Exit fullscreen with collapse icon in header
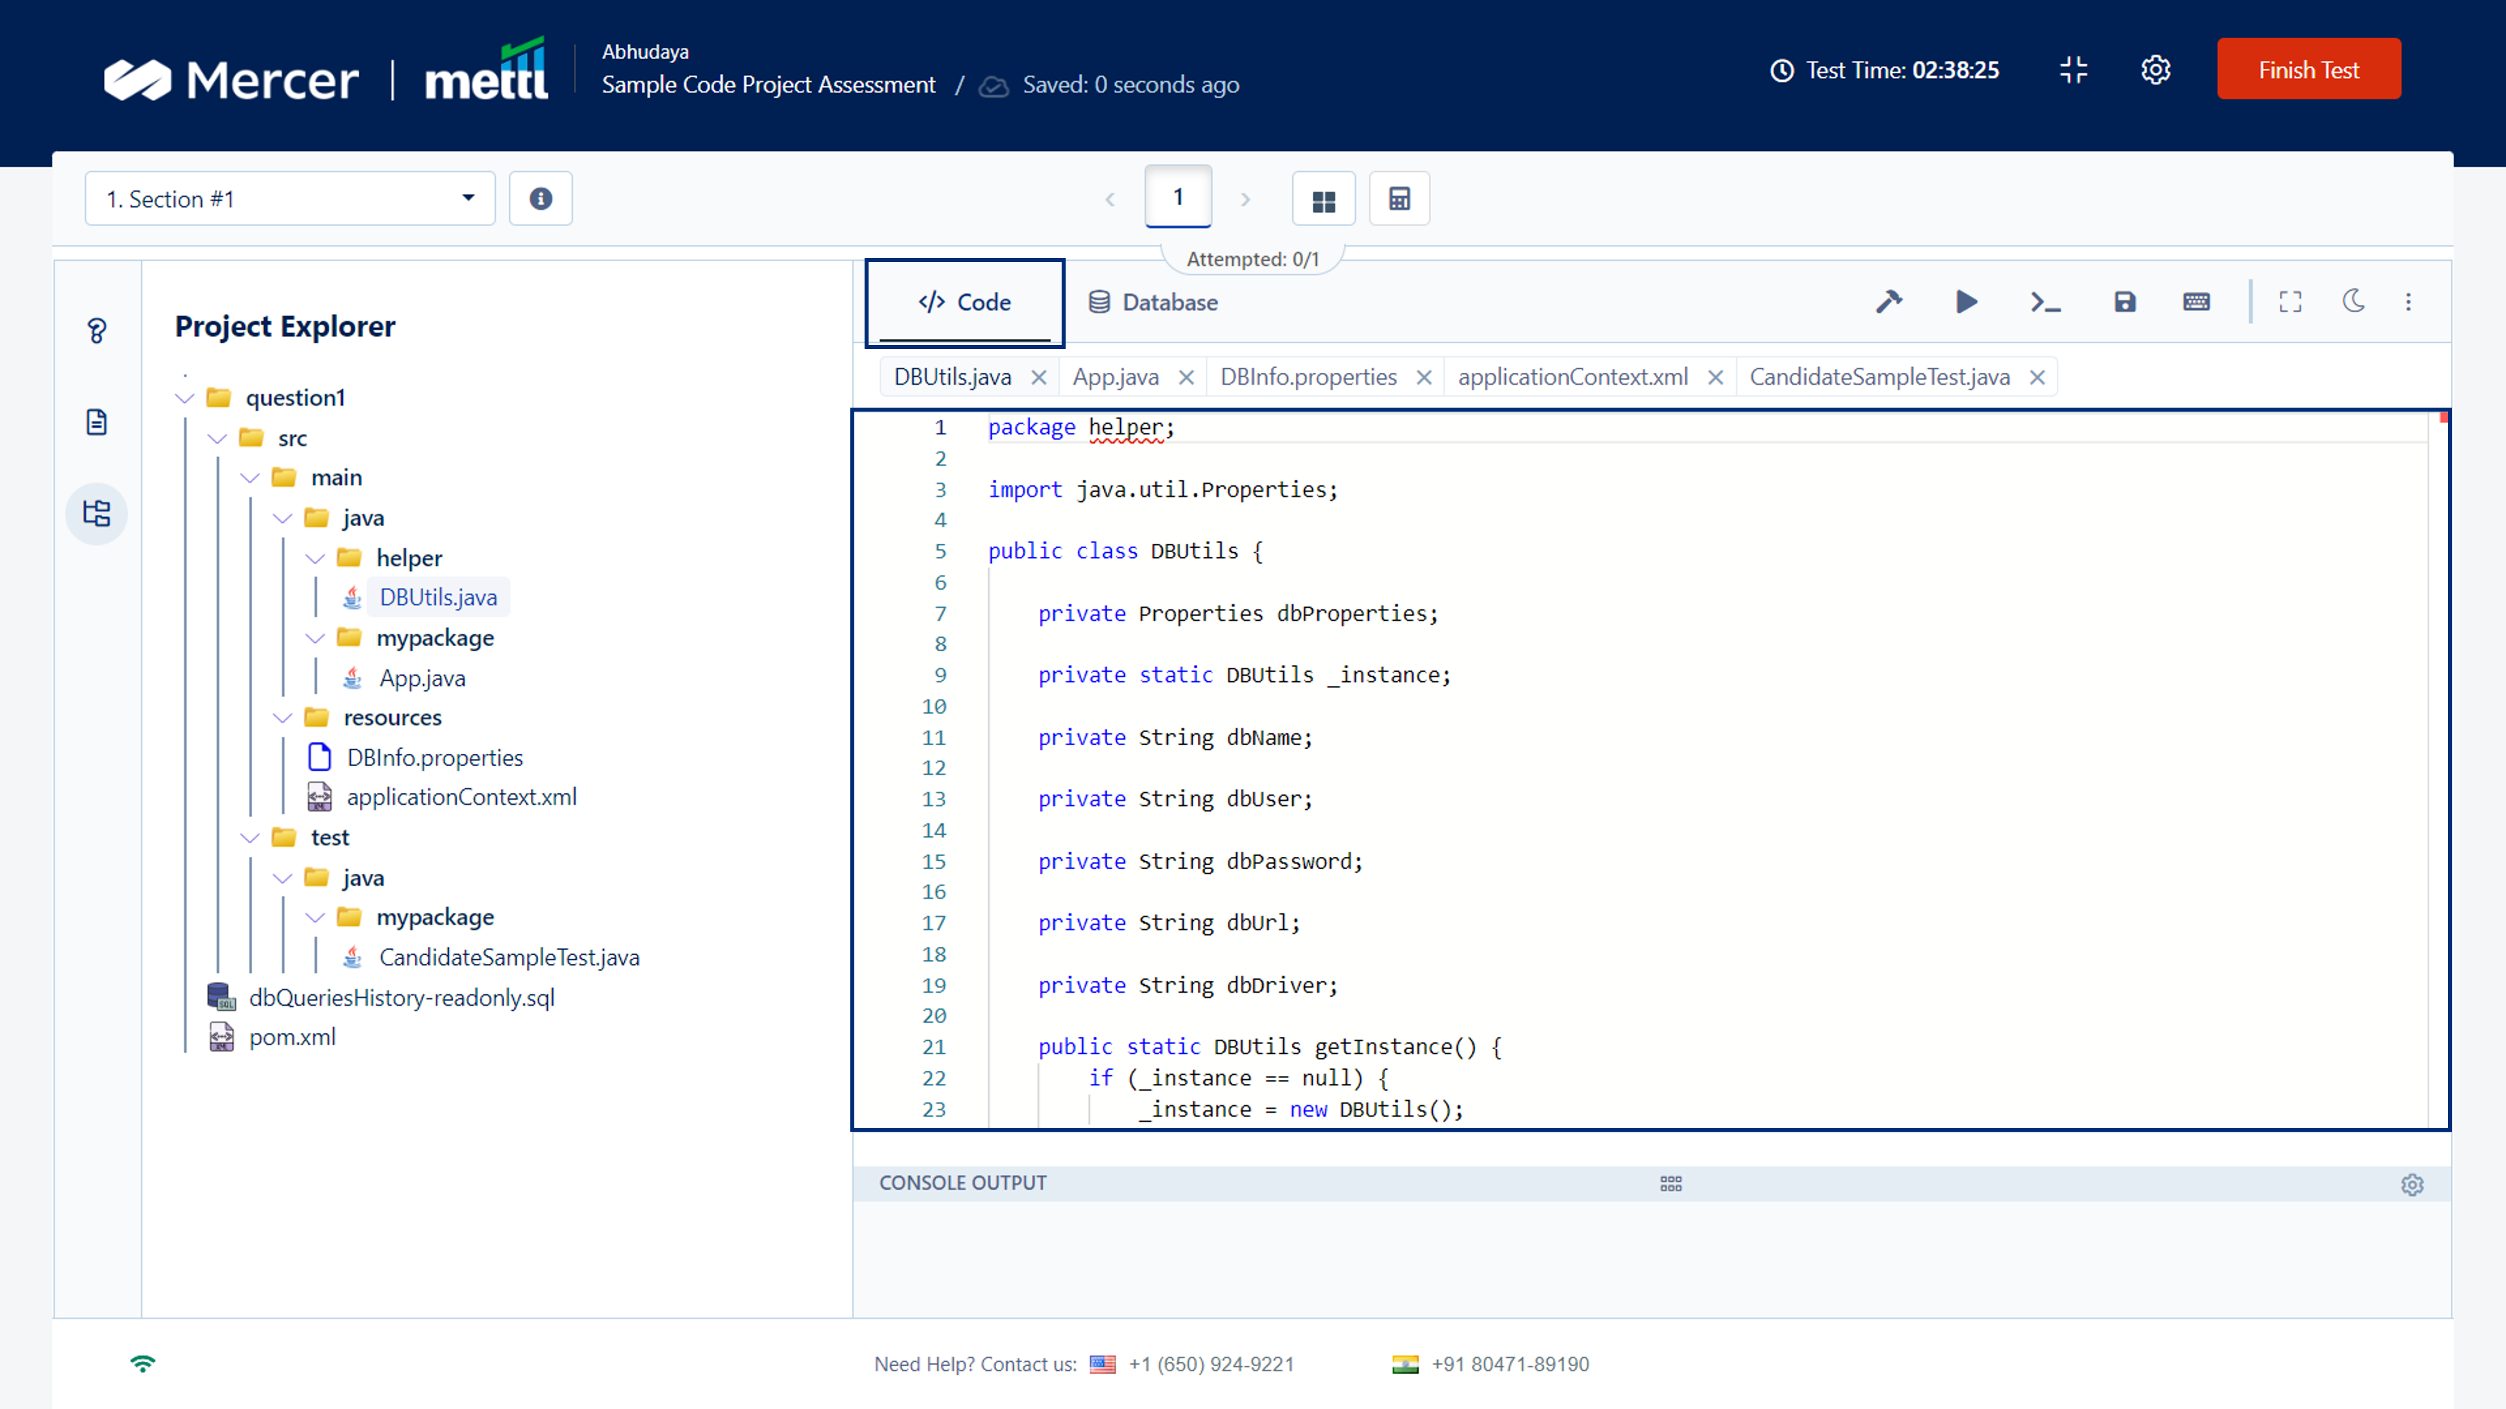 point(2073,70)
